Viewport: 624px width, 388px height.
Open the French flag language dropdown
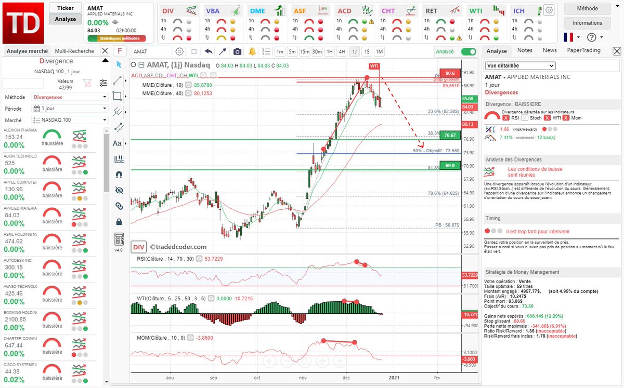(x=573, y=37)
